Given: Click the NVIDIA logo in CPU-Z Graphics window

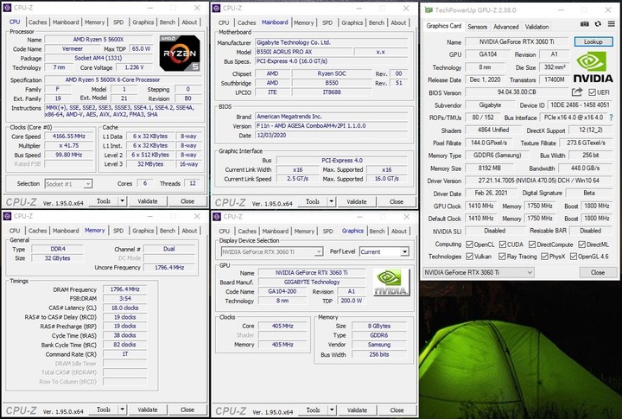Looking at the screenshot, I should [390, 283].
